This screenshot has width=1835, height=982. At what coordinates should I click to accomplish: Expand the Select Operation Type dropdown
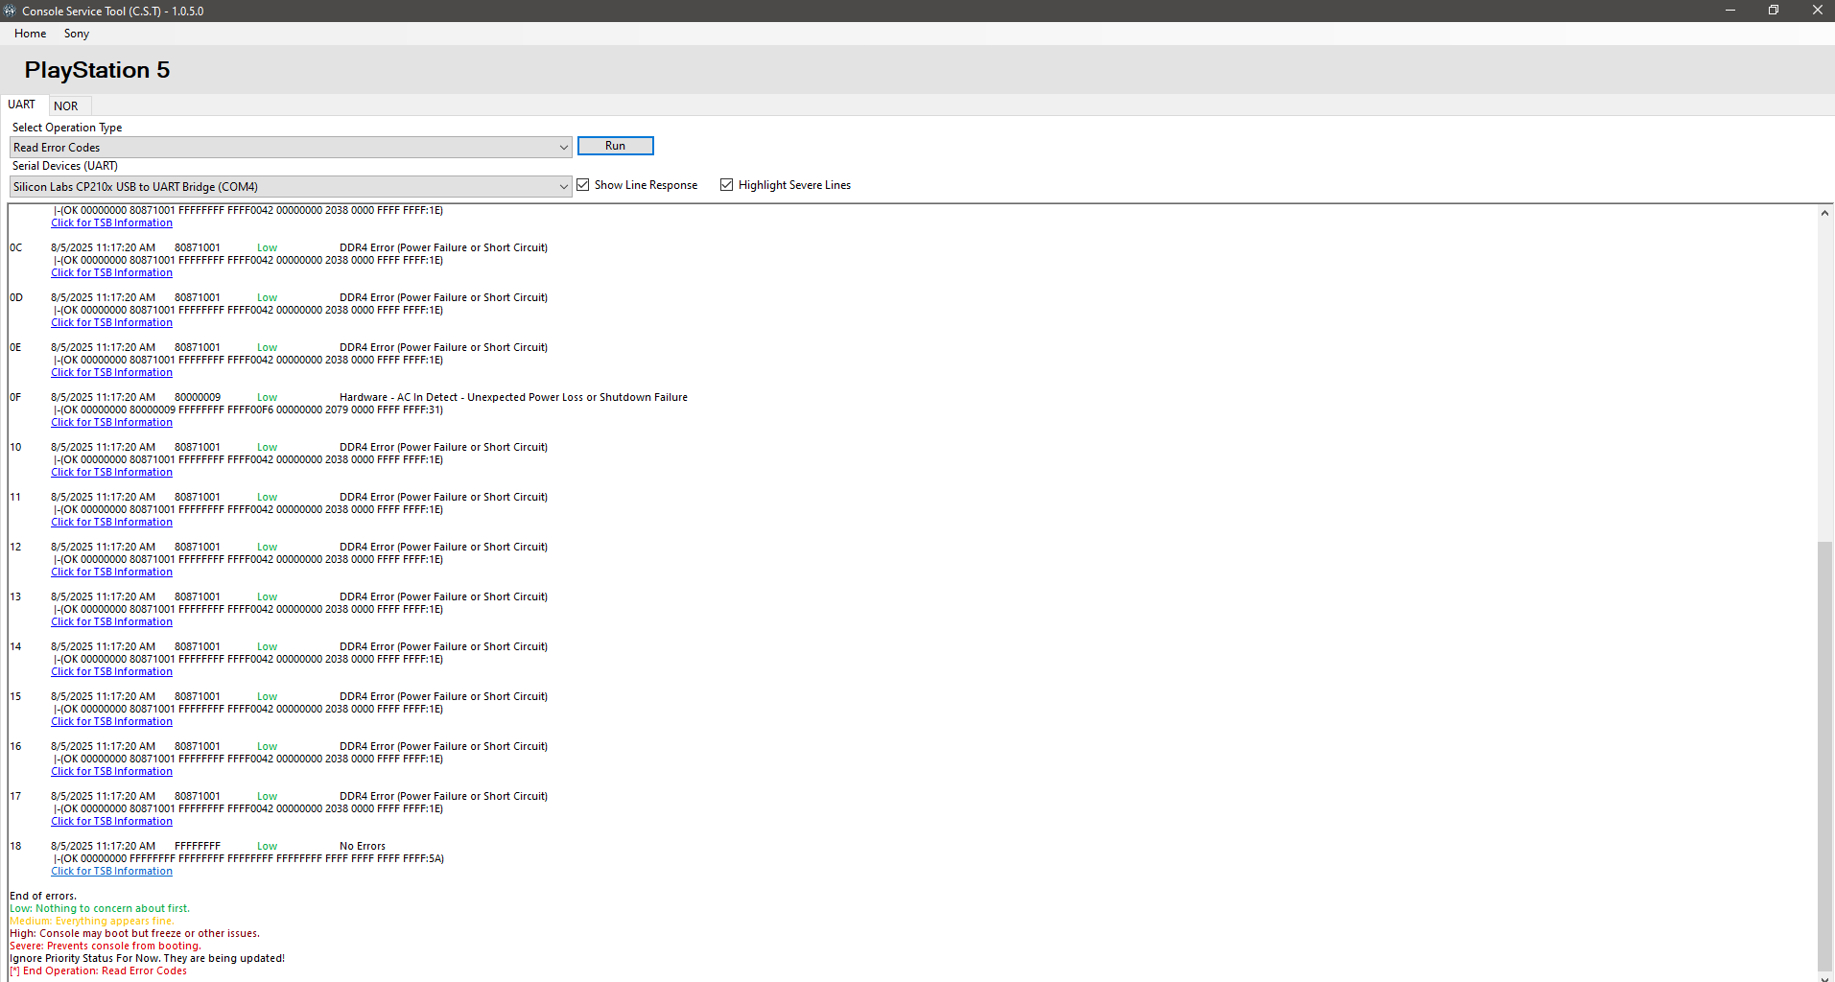click(x=291, y=148)
